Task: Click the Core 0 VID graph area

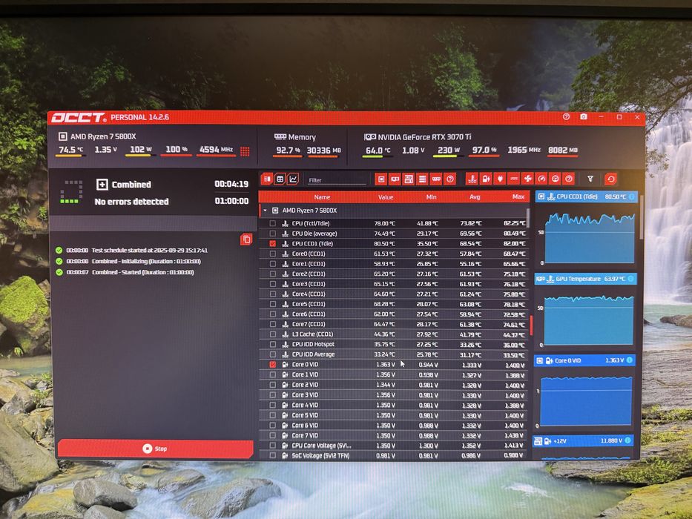Action: click(586, 400)
